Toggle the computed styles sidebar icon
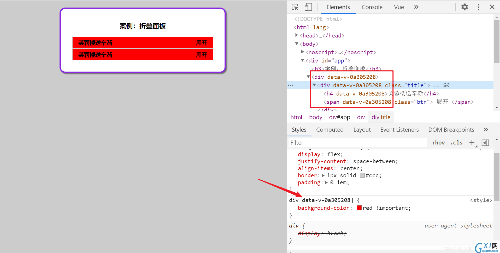Viewport: 500px width, 253px height. click(485, 143)
